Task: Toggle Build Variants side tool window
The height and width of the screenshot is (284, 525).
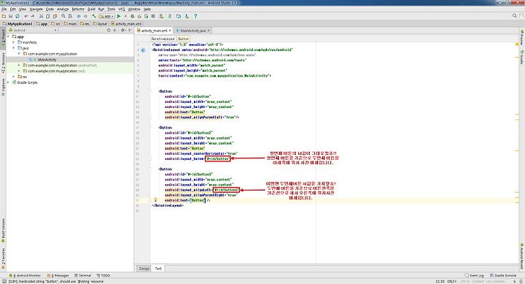Action: (3, 231)
